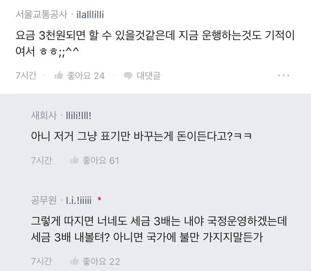Select the 대댓글 reply text link

[148, 76]
